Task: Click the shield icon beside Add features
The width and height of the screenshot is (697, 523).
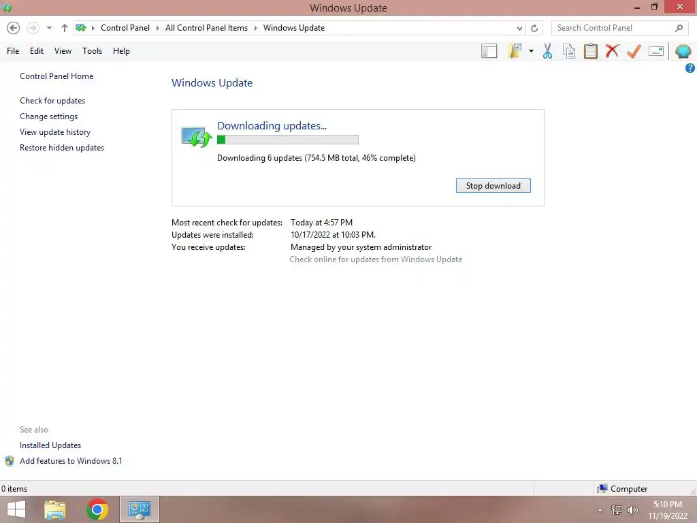Action: pyautogui.click(x=10, y=461)
